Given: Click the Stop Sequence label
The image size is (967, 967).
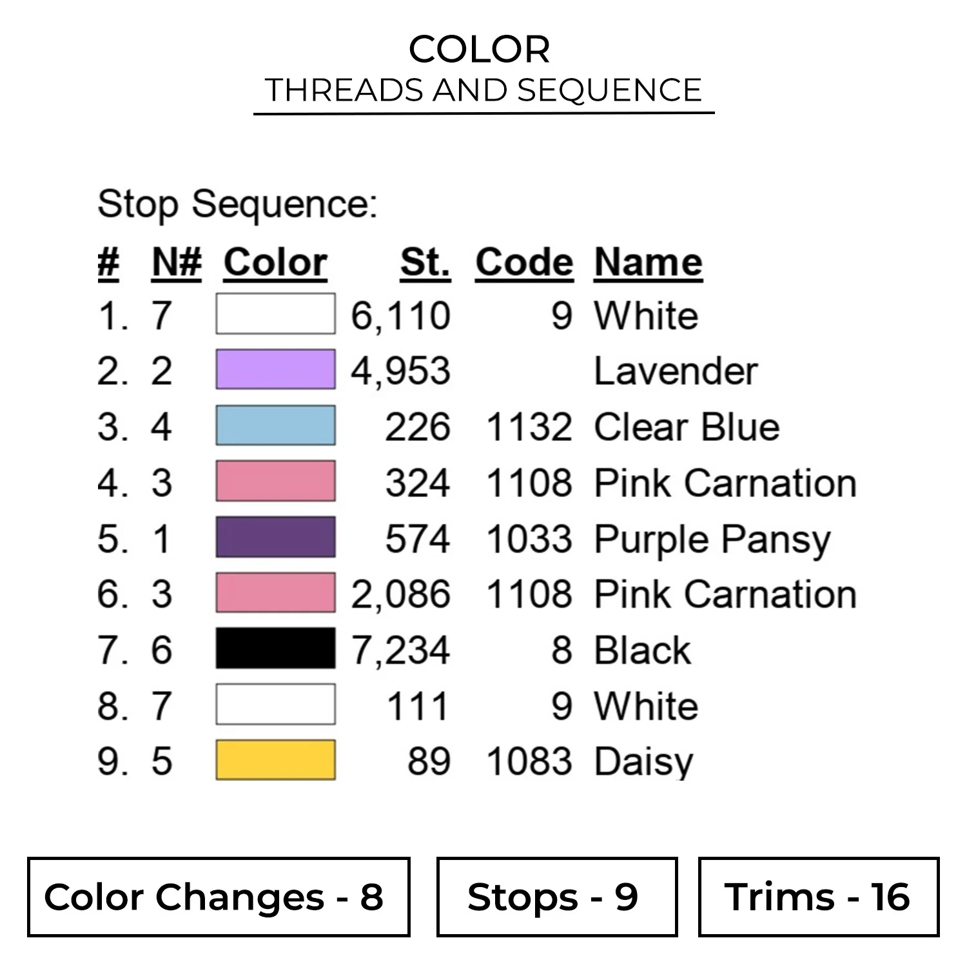Looking at the screenshot, I should click(x=237, y=204).
